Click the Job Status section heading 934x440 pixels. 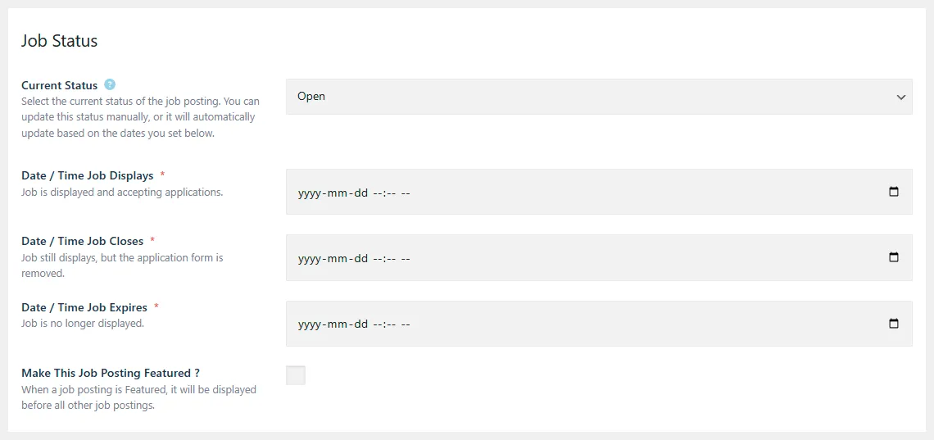click(x=59, y=41)
